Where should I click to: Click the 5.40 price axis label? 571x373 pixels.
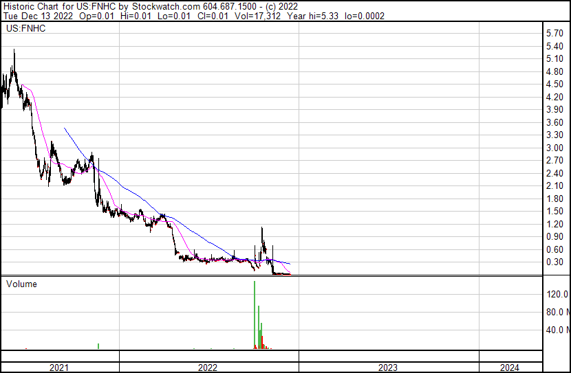point(554,46)
